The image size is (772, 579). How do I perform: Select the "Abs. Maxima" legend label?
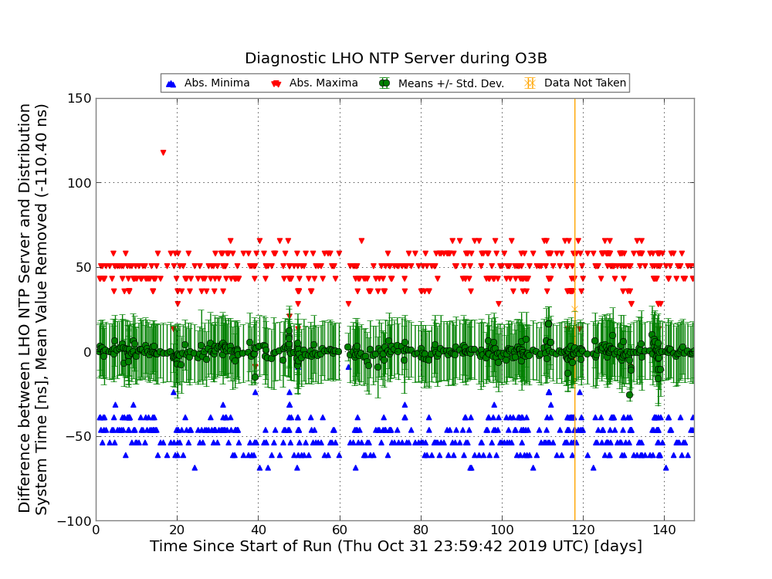coord(323,83)
